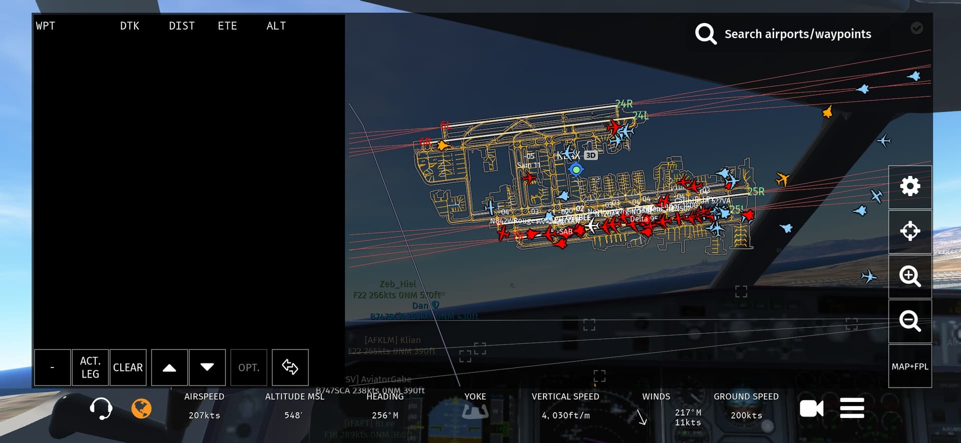Screen dimensions: 961x443
Task: Select the own-aircraft green position marker
Action: click(576, 169)
